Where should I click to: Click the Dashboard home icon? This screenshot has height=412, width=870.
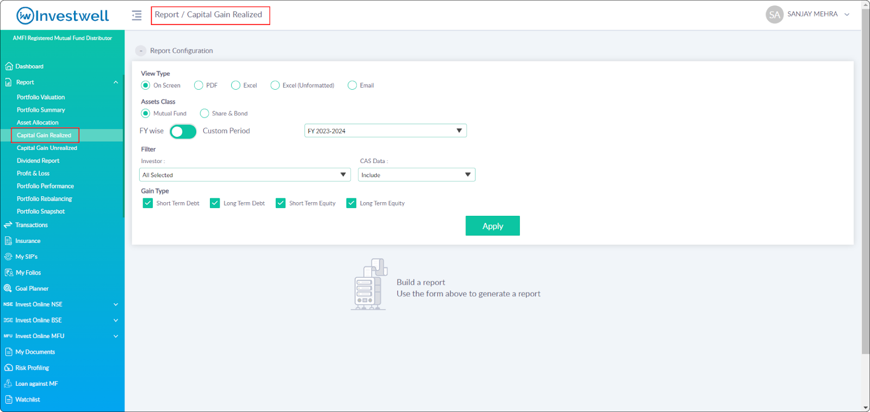click(x=9, y=66)
